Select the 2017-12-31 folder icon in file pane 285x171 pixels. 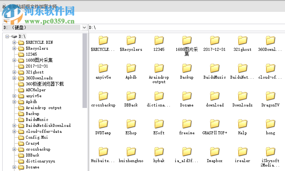click(x=215, y=40)
